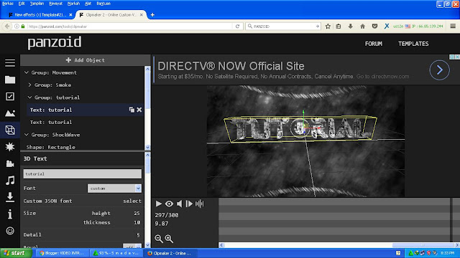Switch to Clipmaker taskbar window
The image size is (460, 258).
click(x=170, y=253)
